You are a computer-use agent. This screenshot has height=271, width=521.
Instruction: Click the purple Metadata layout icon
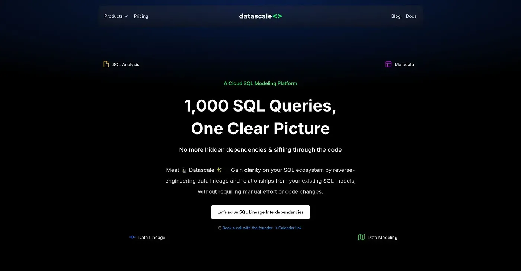(388, 64)
